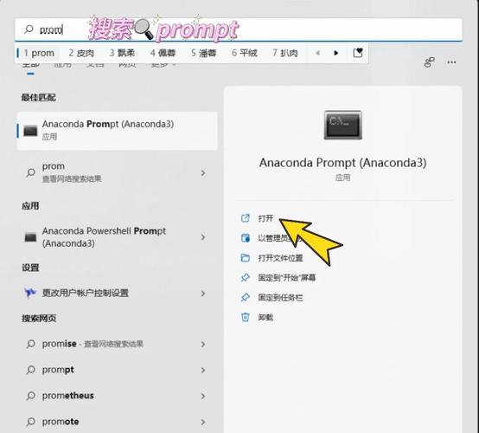Image resolution: width=479 pixels, height=433 pixels.
Task: Select the prom web search result
Action: pos(118,172)
